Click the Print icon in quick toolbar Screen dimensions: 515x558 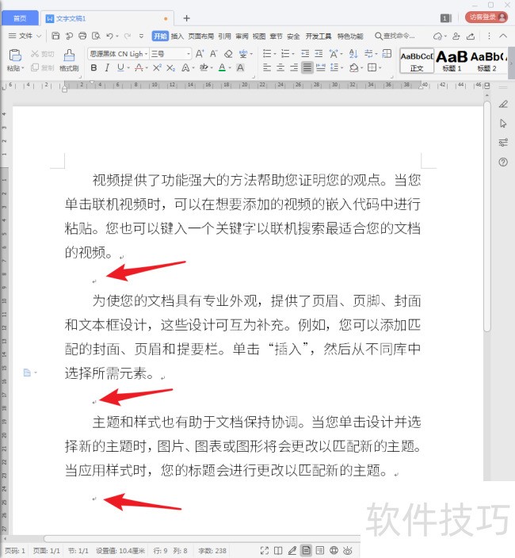pos(82,36)
